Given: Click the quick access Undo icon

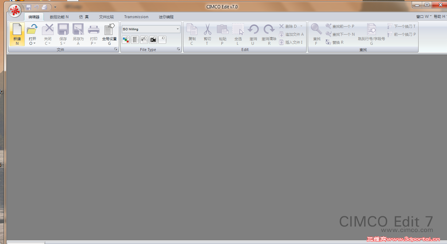Looking at the screenshot, I should point(36,7).
